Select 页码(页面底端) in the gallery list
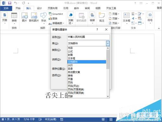The image size is (162, 122). point(87,90)
